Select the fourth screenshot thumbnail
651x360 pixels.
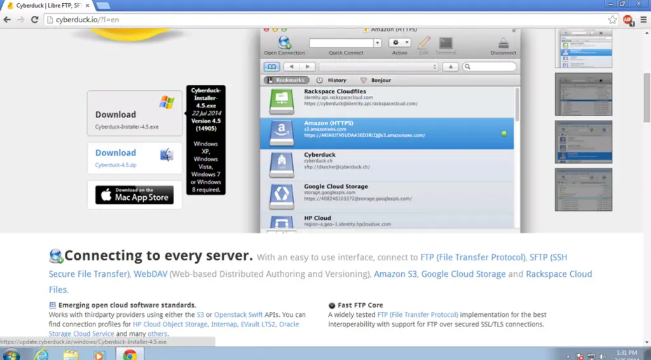(x=584, y=190)
